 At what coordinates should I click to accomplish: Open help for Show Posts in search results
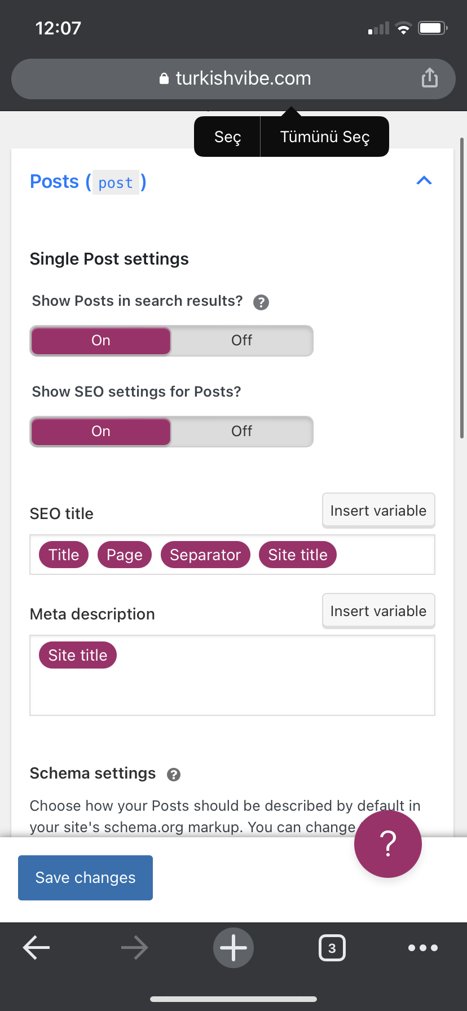(261, 302)
